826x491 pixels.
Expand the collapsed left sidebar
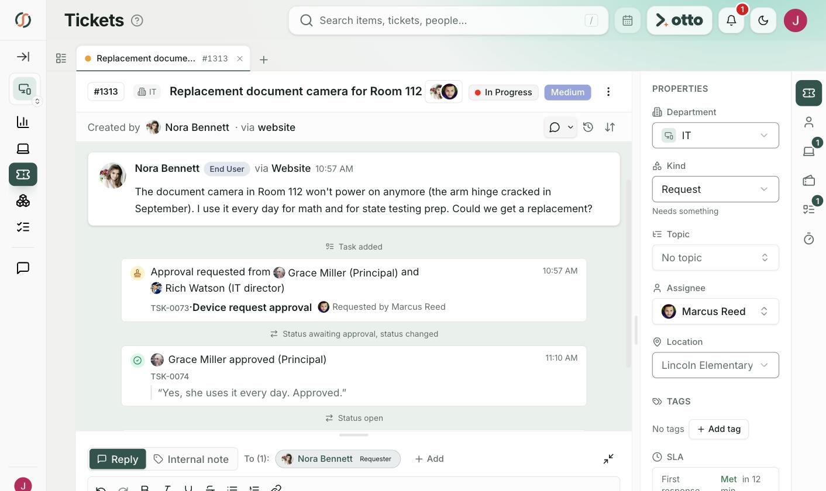[23, 57]
